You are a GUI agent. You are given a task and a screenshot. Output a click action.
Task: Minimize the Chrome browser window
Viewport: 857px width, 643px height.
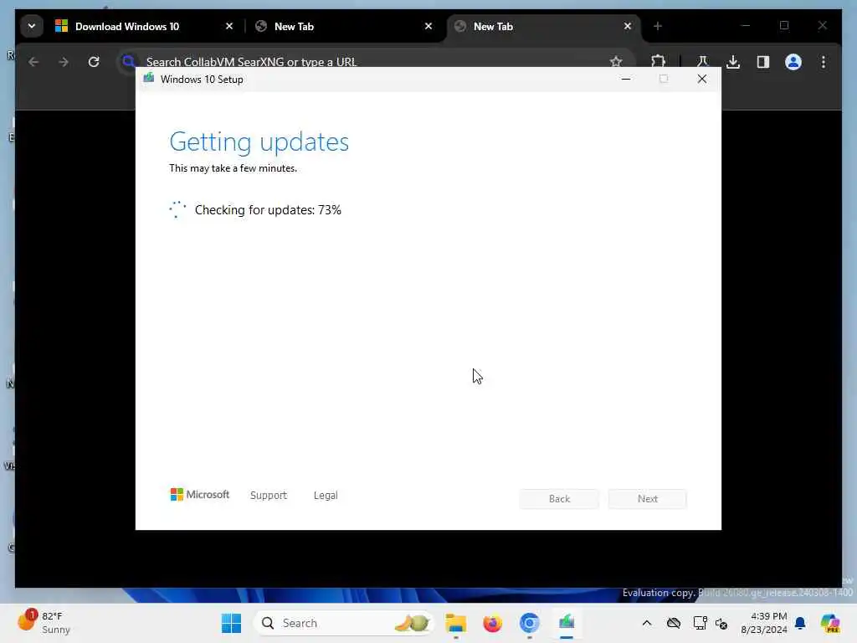(746, 26)
